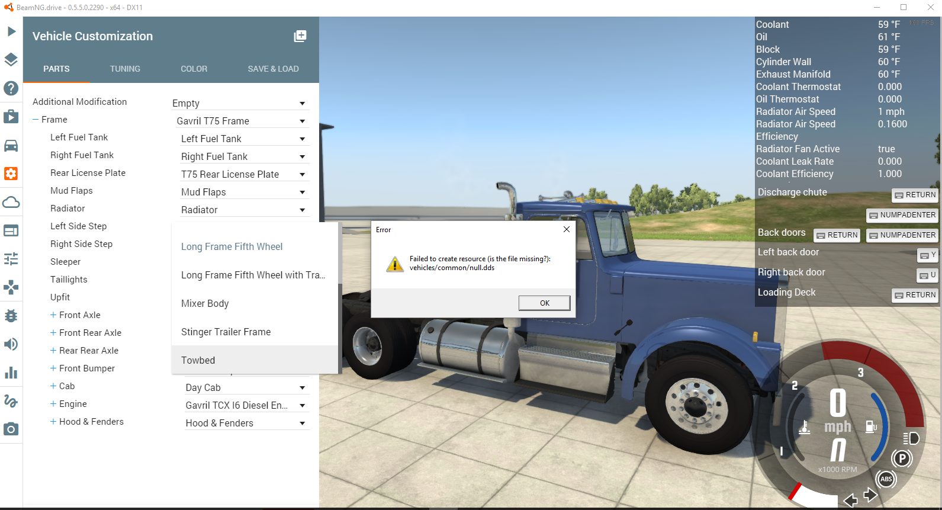
Task: Open photo mode camera icon
Action: pos(11,429)
